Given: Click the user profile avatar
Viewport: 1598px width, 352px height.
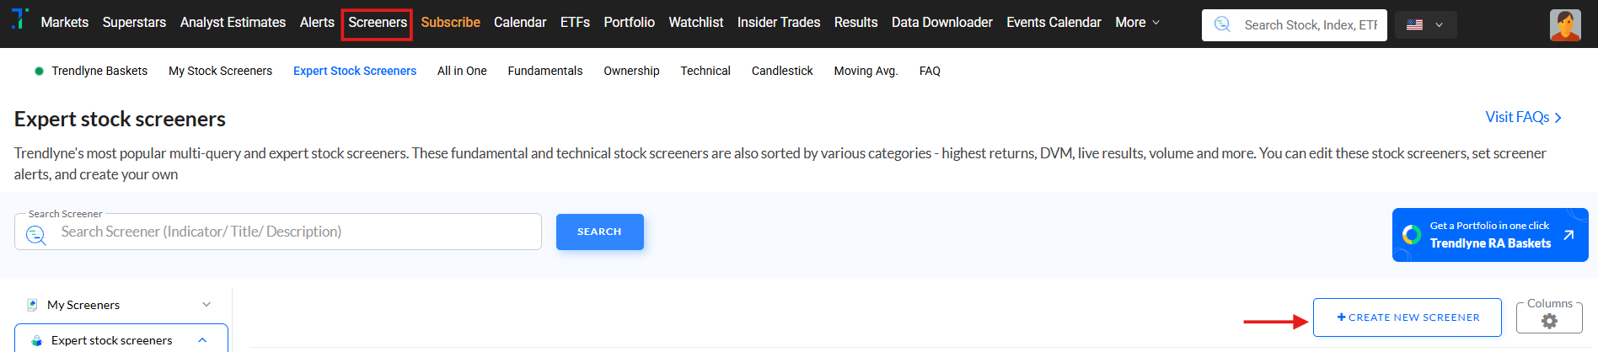Looking at the screenshot, I should tap(1564, 24).
